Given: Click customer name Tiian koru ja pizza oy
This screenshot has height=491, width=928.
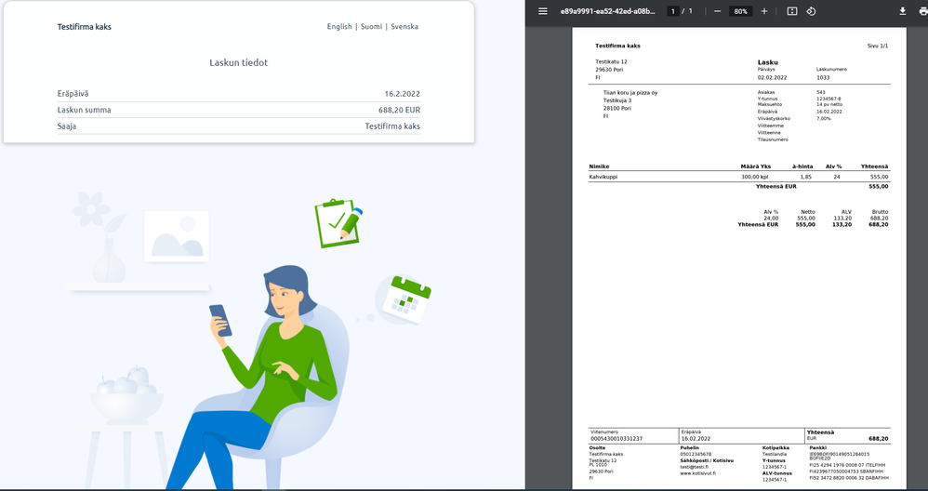Looking at the screenshot, I should click(630, 93).
